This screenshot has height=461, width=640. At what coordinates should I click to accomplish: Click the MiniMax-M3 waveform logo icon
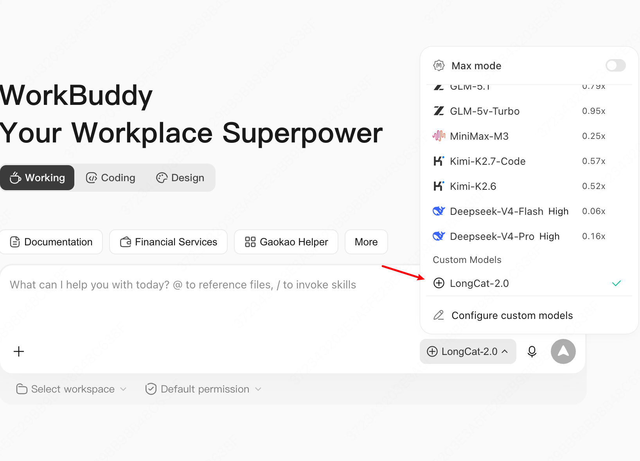(439, 136)
